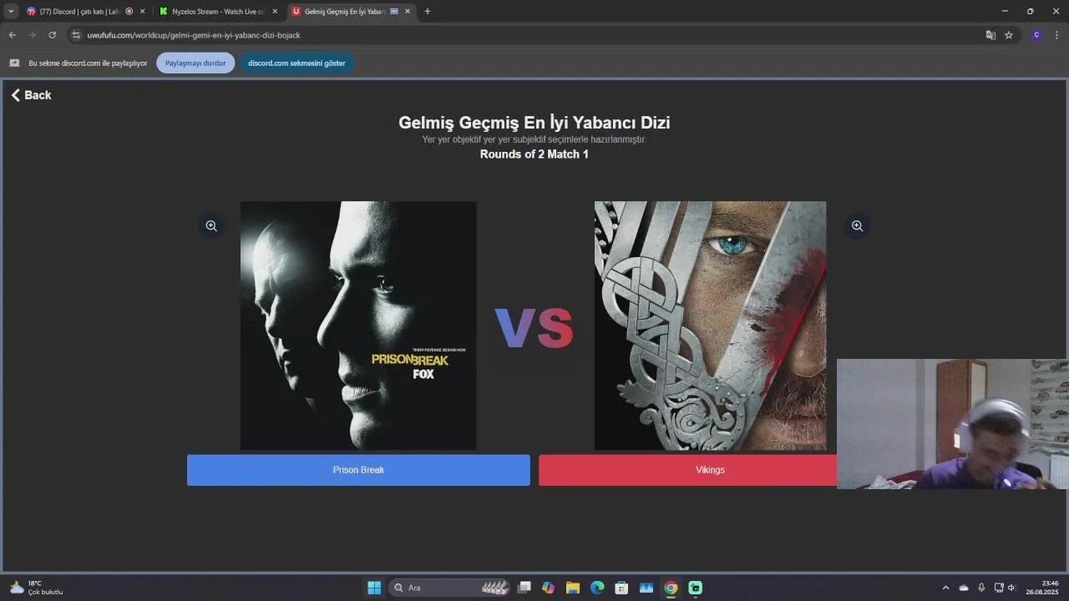Switch to the Nyzelos Stream tab
The image size is (1069, 601).
coord(217,12)
